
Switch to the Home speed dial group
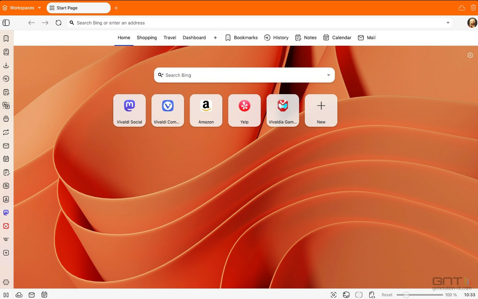124,38
